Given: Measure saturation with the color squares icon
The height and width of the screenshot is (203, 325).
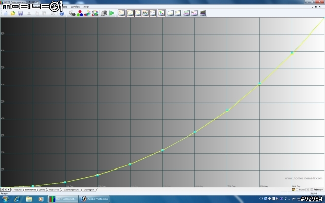Looking at the screenshot, I should click(x=95, y=13).
